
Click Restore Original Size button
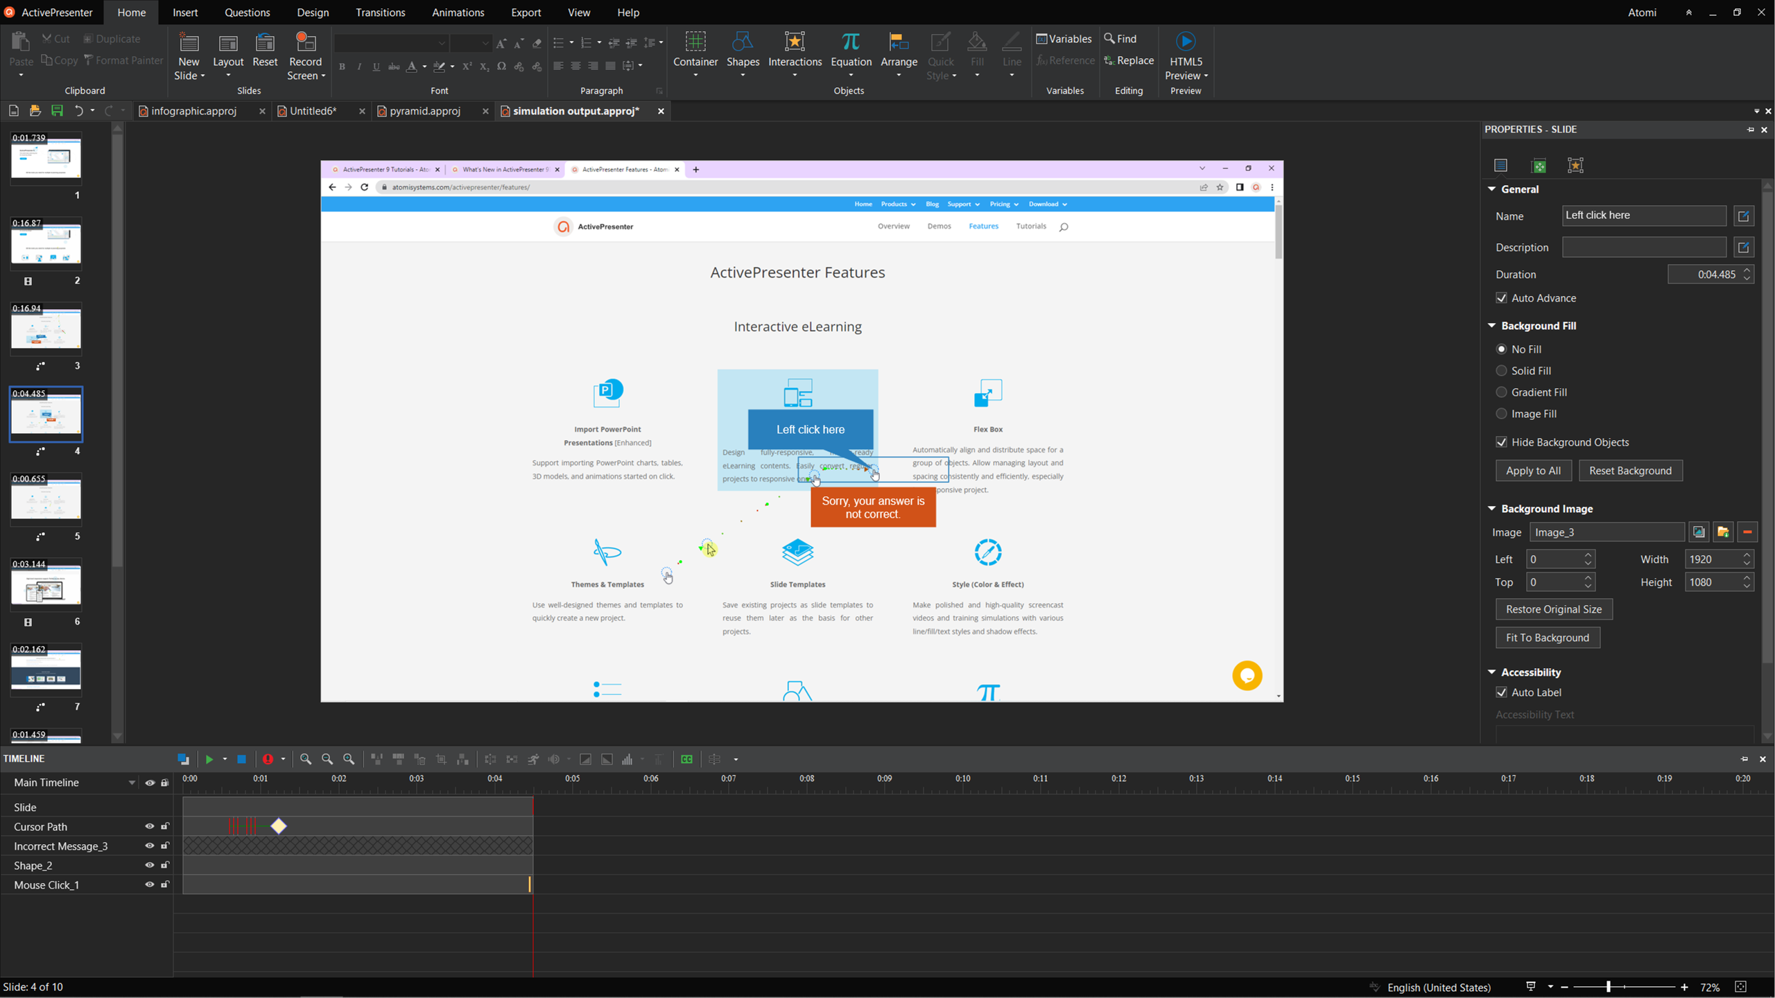coord(1553,609)
